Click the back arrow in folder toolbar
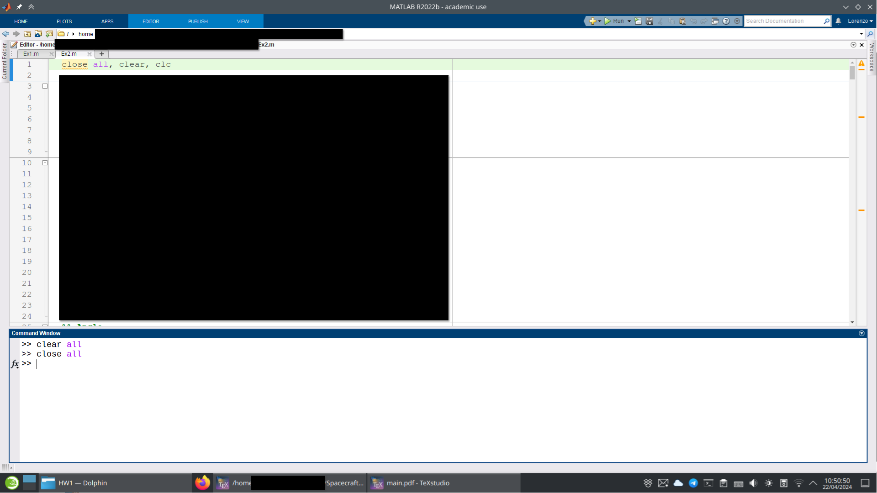The height and width of the screenshot is (493, 877). pyautogui.click(x=5, y=34)
